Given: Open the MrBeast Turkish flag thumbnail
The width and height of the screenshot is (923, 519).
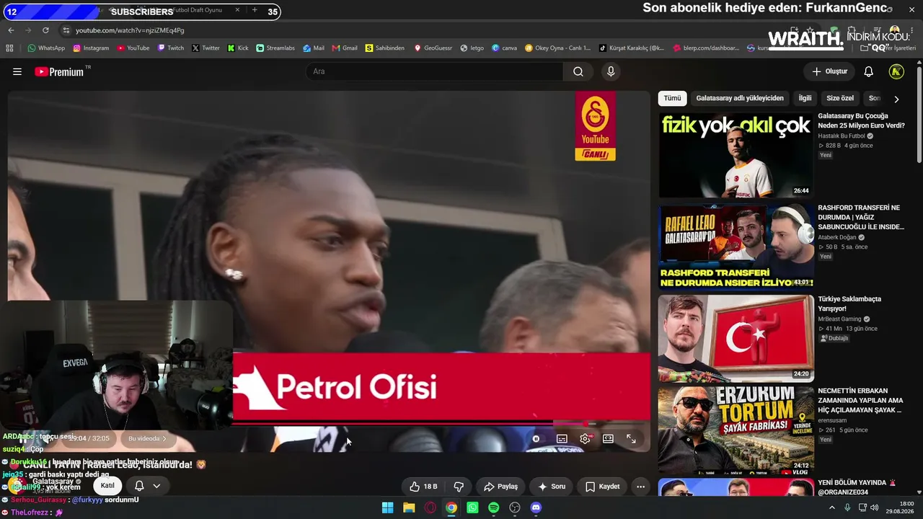Looking at the screenshot, I should click(736, 338).
